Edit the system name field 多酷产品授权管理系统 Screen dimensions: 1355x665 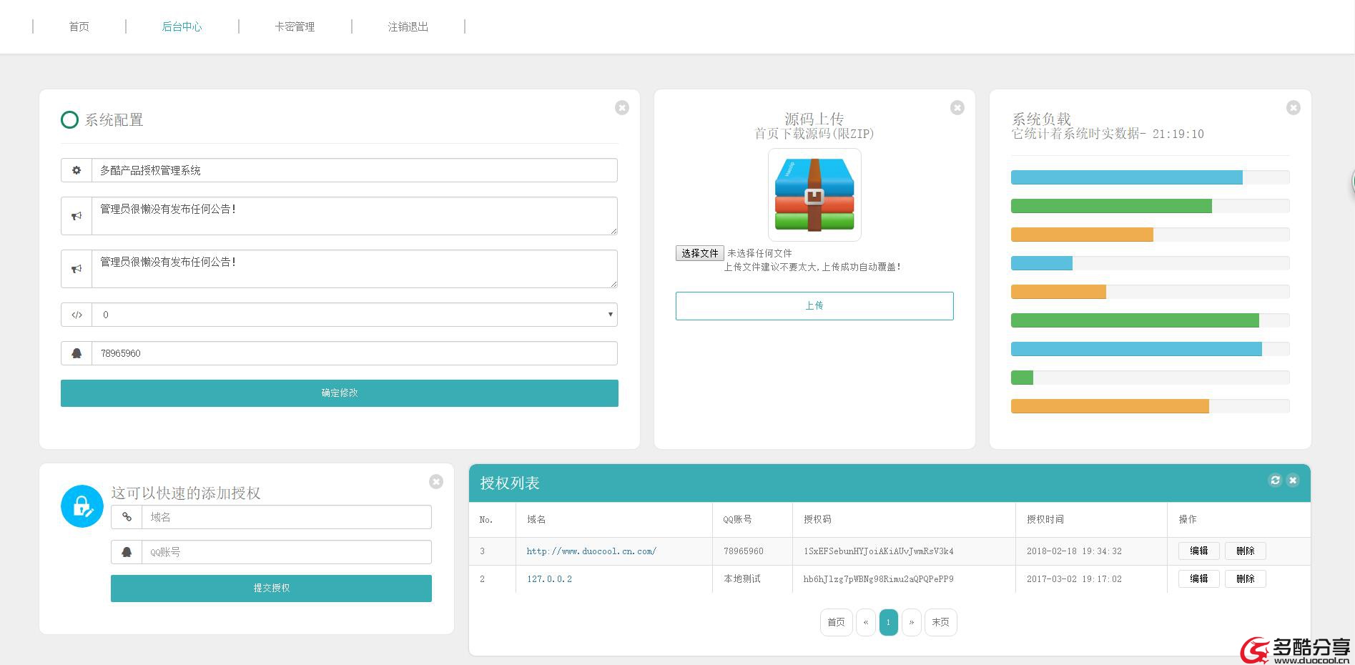pos(355,170)
